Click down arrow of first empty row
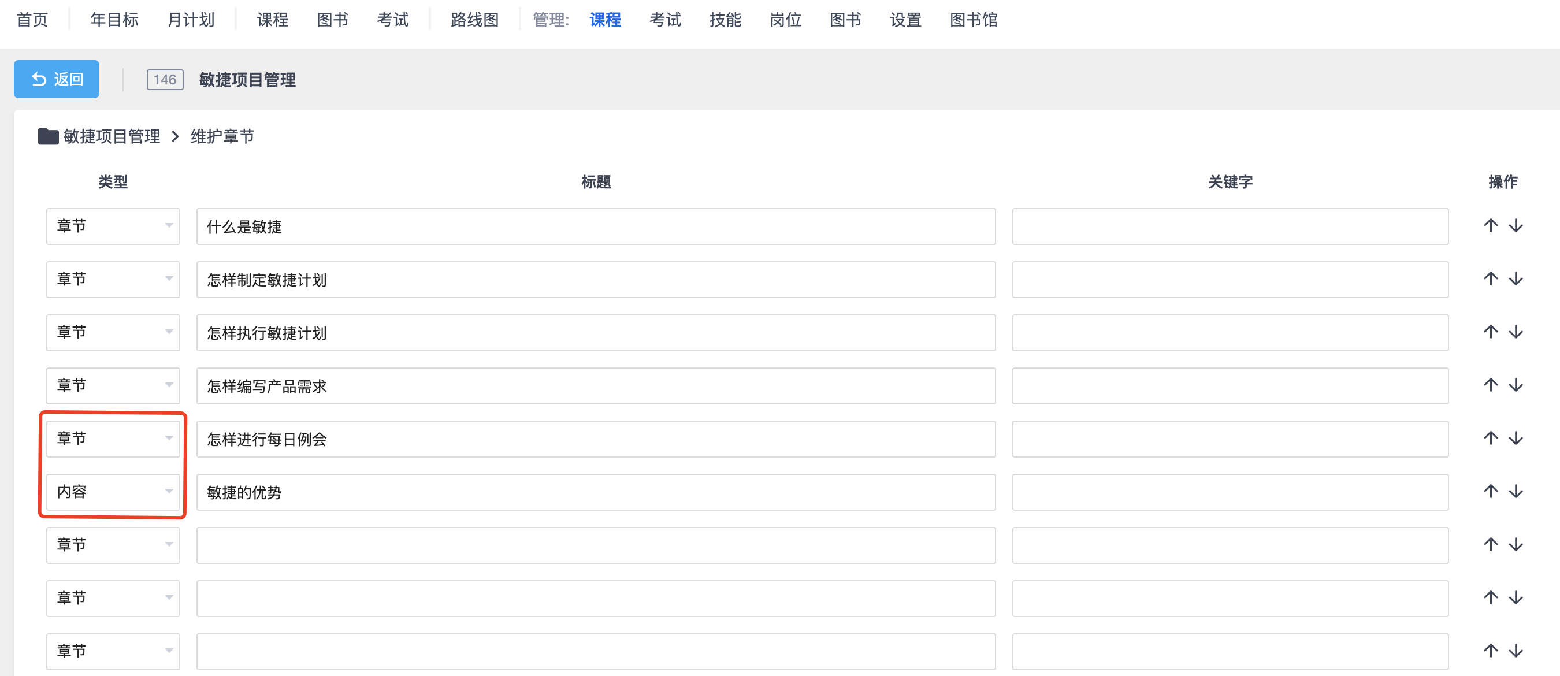Viewport: 1560px width, 676px height. [1516, 545]
